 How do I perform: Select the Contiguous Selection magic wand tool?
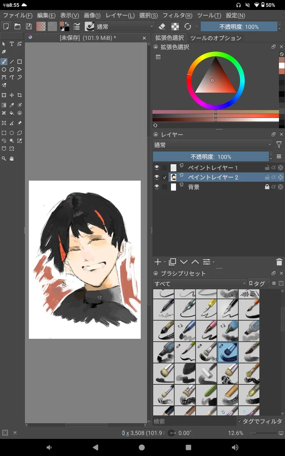[12, 141]
